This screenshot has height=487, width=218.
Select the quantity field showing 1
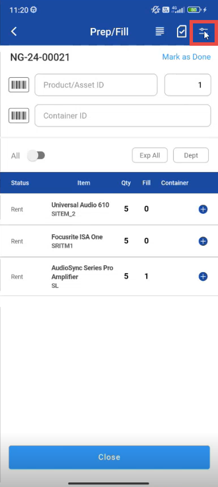point(188,85)
